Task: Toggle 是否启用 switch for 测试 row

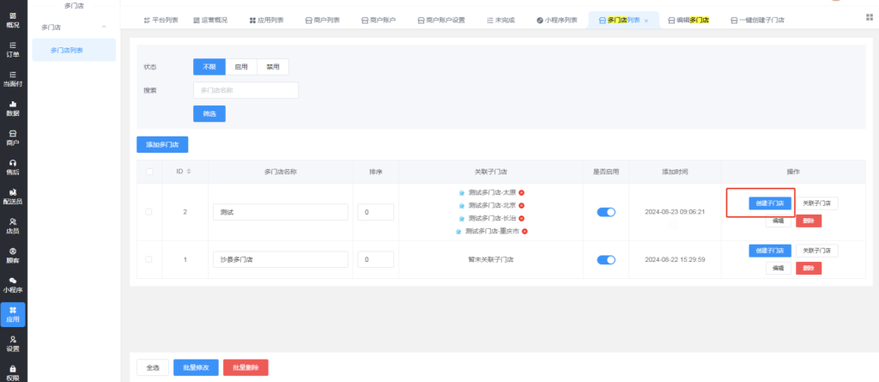Action: (606, 212)
